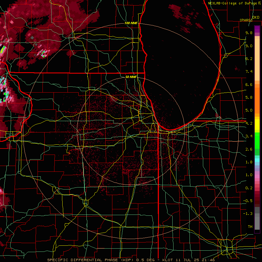The width and height of the screenshot is (262, 262).
Task: Click the 7.4 legend value
Action: pos(249,72)
